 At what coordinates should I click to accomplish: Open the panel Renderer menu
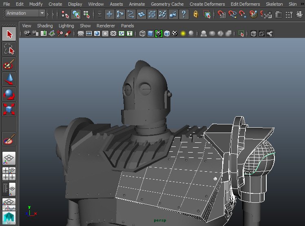click(106, 26)
